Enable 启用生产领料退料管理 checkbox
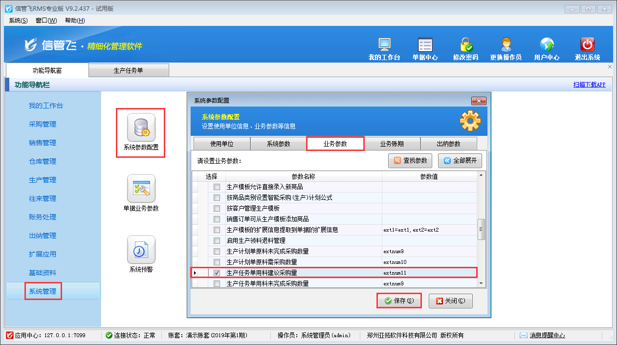Viewport: 617px width, 345px height. 217,240
